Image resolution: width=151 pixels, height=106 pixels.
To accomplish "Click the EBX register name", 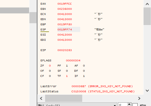I will point(43,9).
